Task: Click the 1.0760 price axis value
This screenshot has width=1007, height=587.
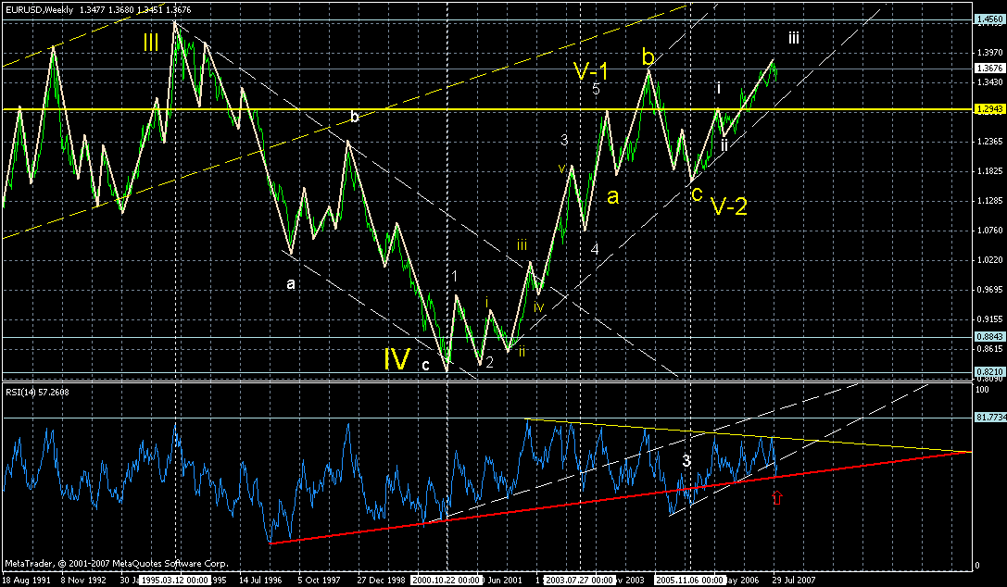Action: click(989, 230)
